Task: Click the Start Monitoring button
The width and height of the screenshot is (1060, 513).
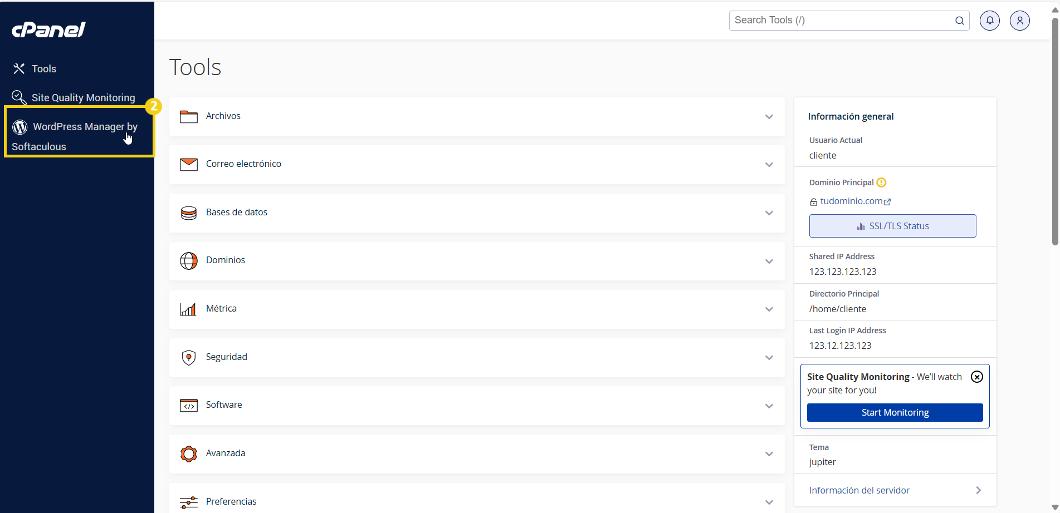Action: pyautogui.click(x=895, y=412)
